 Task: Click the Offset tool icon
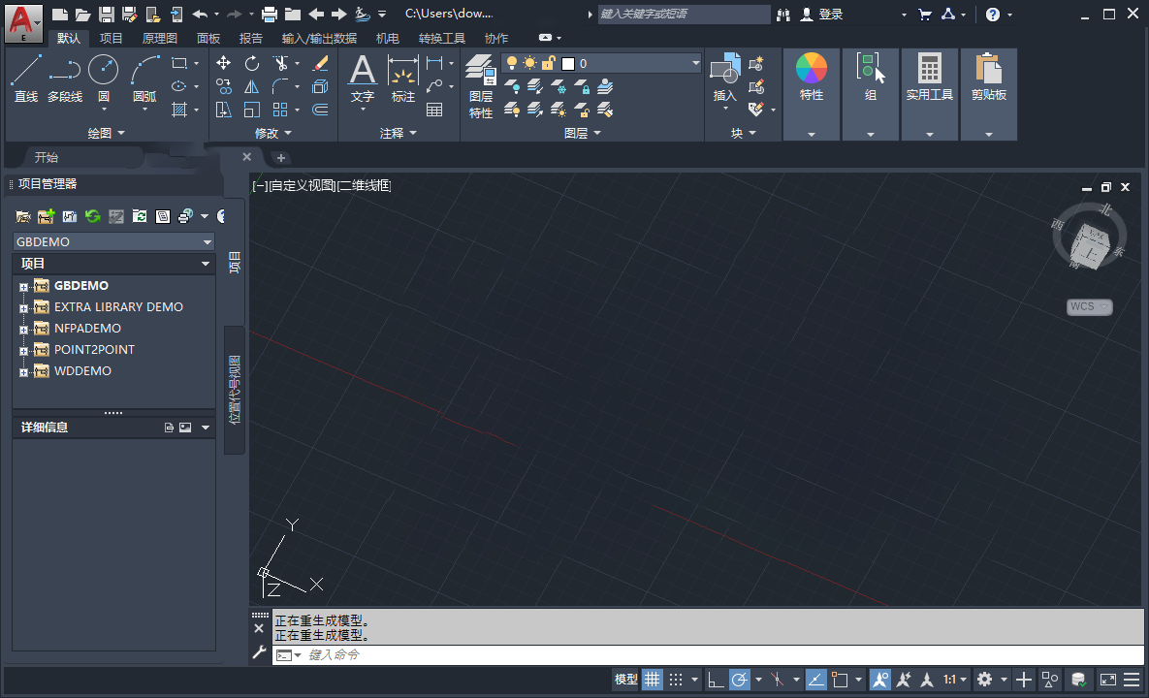point(320,110)
